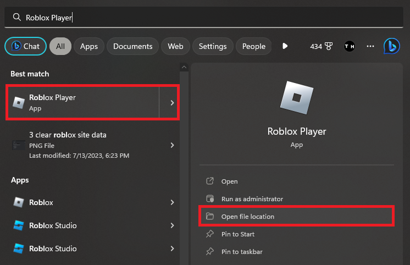Click the Open file location folder icon
The image size is (410, 265).
pyautogui.click(x=210, y=216)
